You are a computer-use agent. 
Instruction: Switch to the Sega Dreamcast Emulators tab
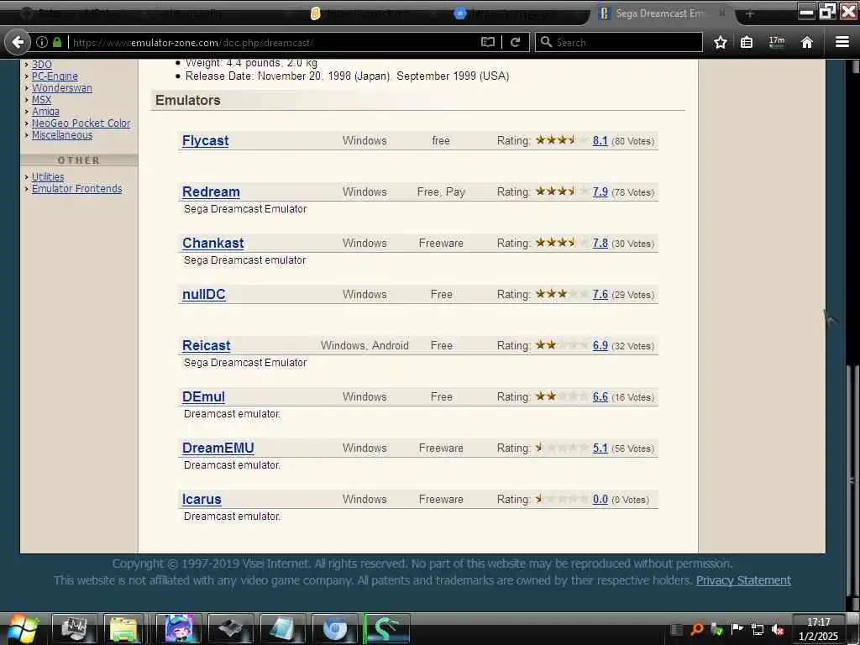[660, 13]
